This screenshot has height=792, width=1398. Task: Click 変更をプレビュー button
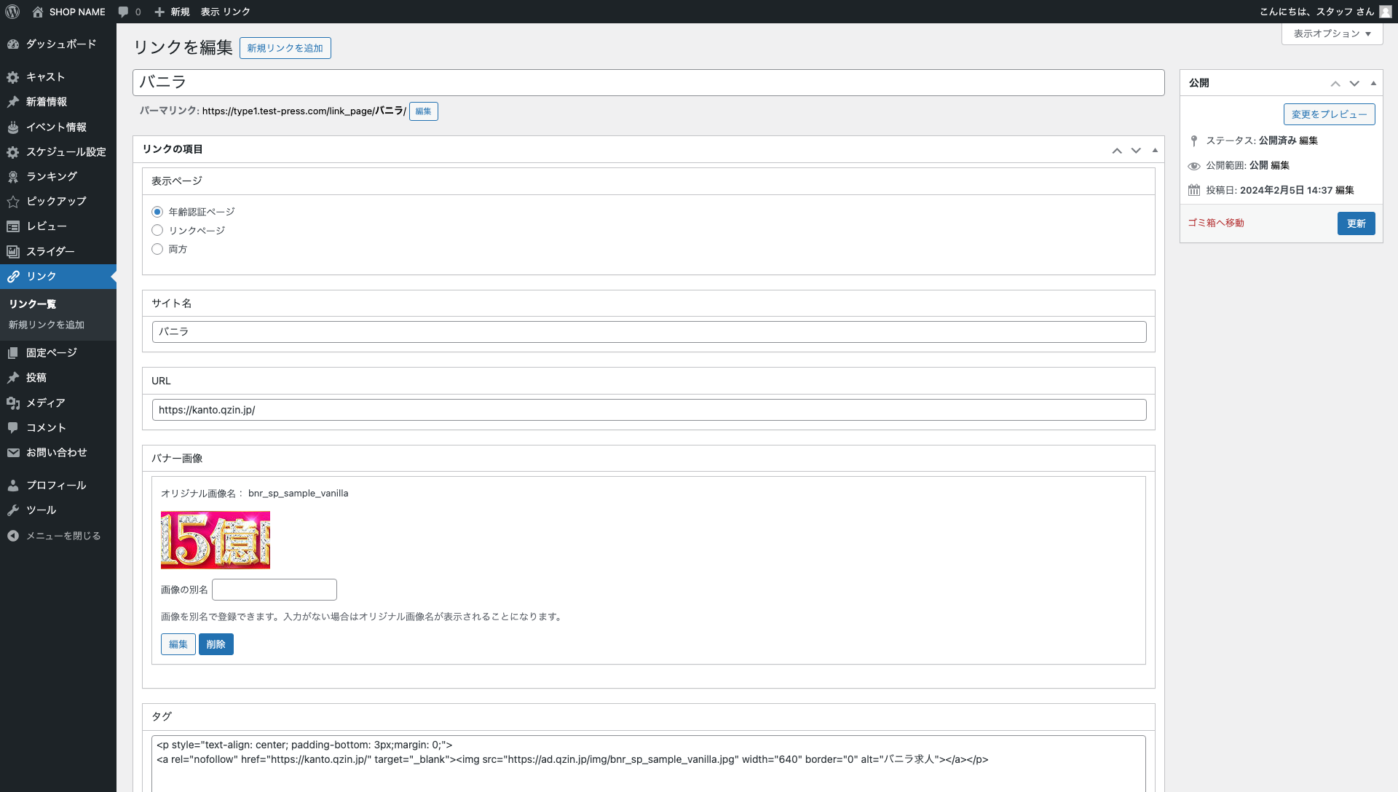pos(1329,114)
